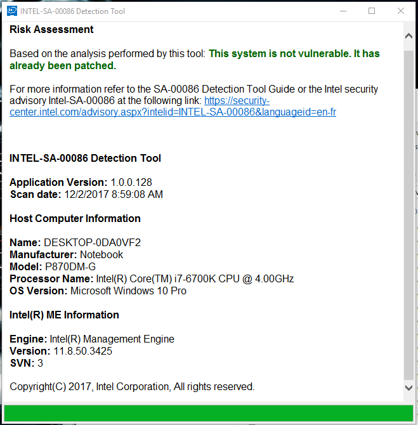Minimize the Detection Tool window
The height and width of the screenshot is (425, 418).
click(x=343, y=11)
